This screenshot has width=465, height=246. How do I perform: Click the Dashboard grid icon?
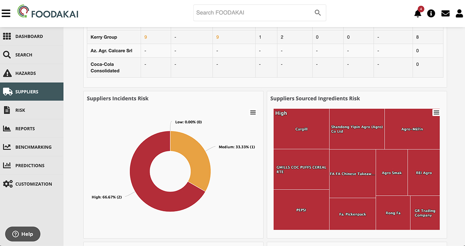(x=7, y=36)
